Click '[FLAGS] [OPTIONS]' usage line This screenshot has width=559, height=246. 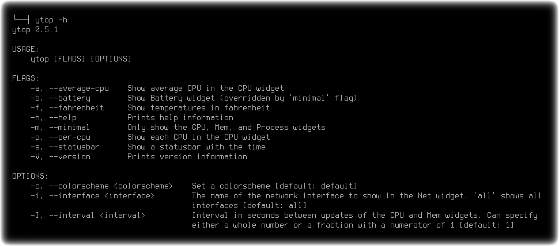[92, 59]
